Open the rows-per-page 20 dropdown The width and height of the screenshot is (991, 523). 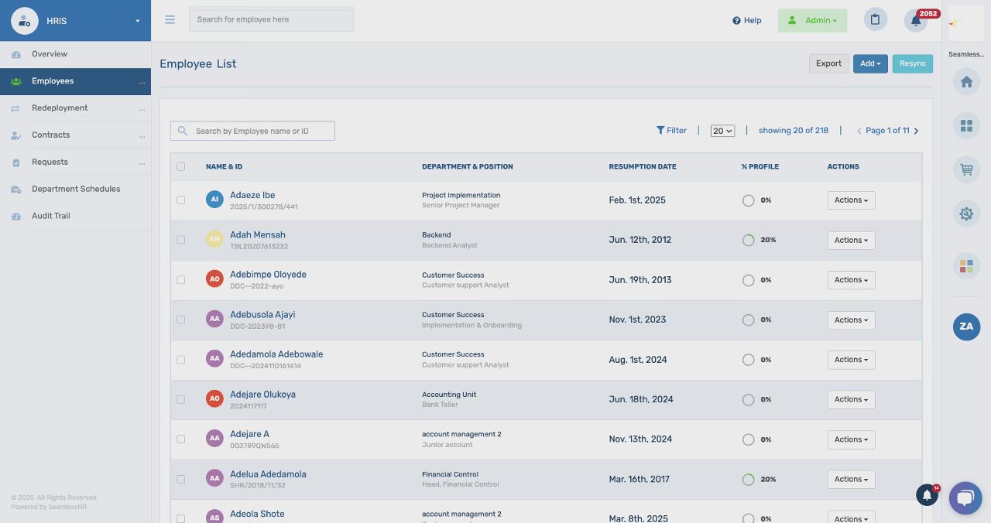[722, 131]
